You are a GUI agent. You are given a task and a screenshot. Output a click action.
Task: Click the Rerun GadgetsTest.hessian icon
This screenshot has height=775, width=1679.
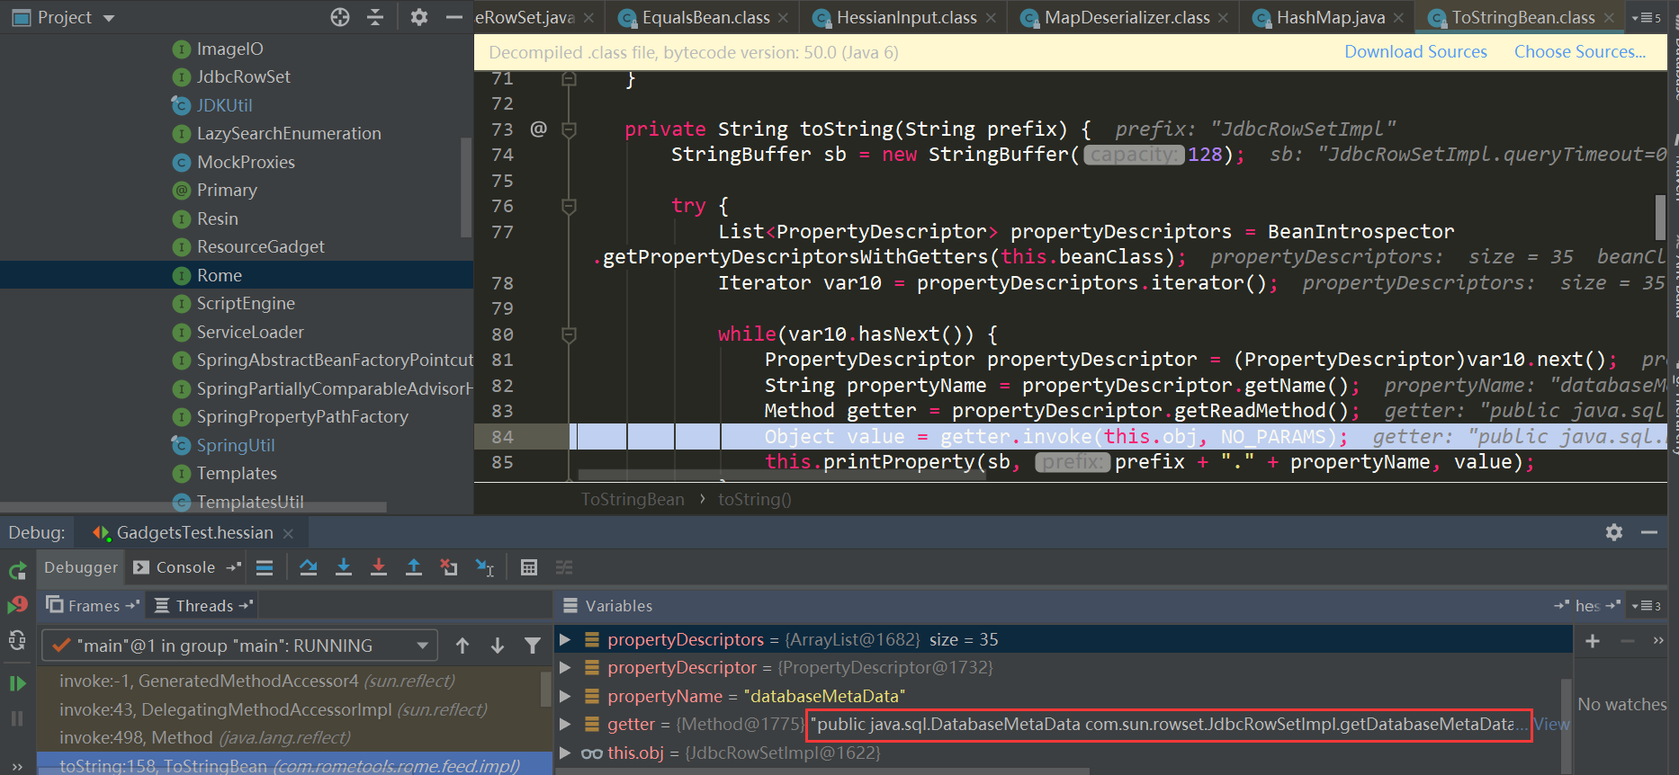tap(17, 570)
